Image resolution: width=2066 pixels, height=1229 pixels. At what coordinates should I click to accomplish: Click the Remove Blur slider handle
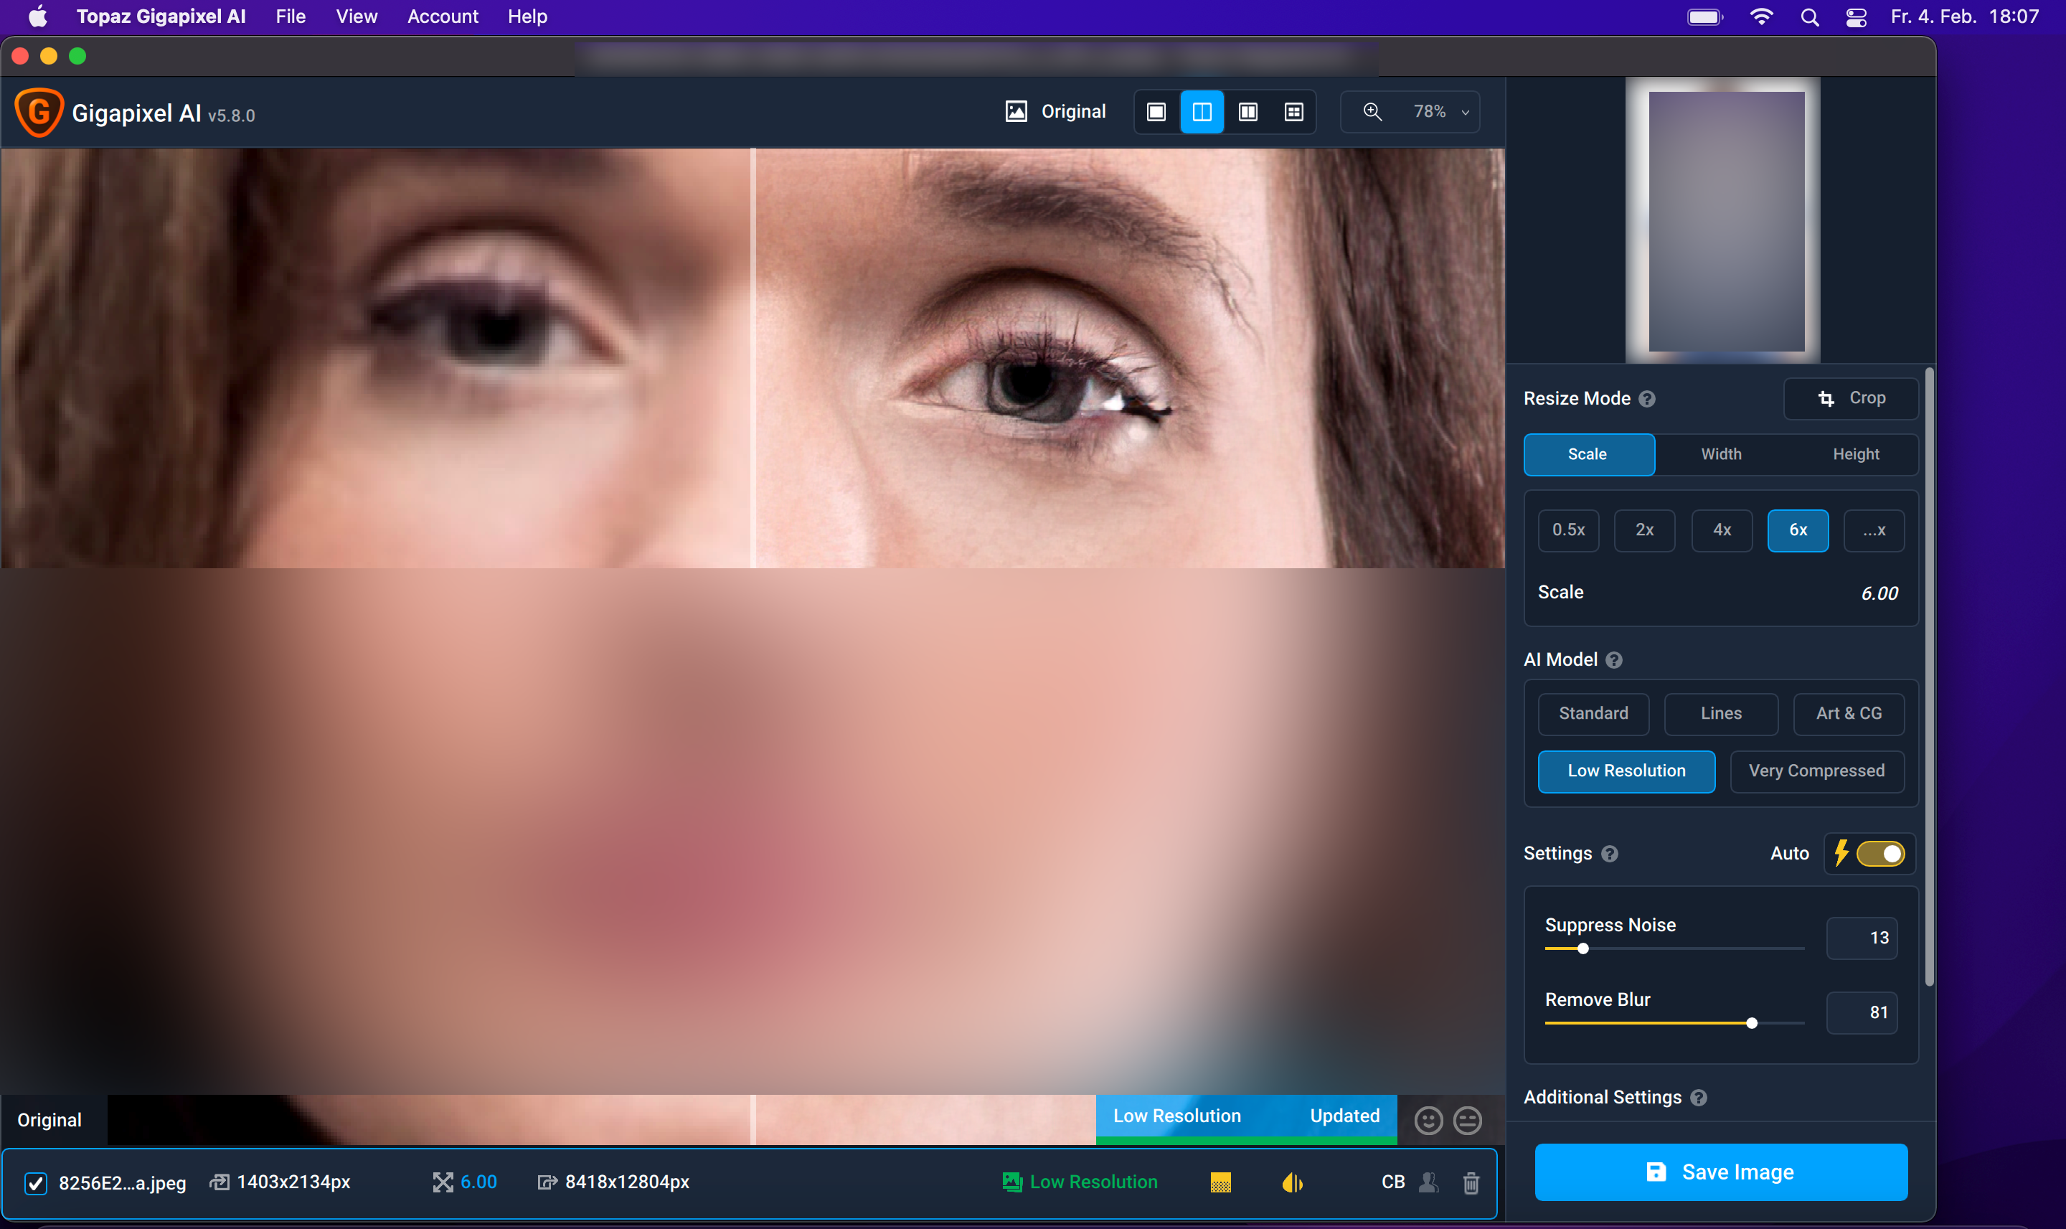point(1751,1024)
